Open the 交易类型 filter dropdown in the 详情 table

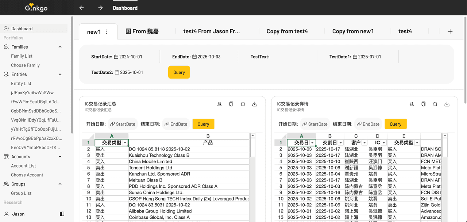pyautogui.click(x=417, y=143)
